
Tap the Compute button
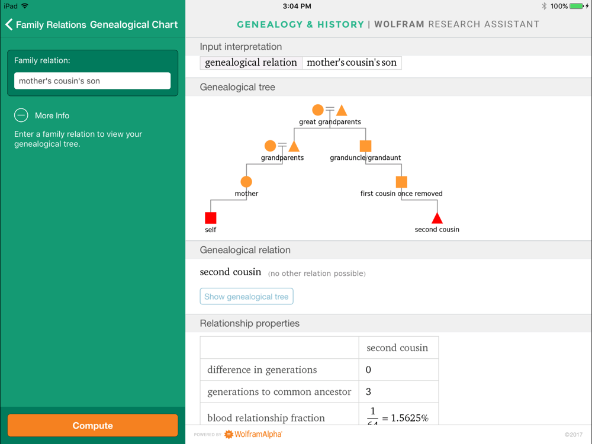pos(92,425)
